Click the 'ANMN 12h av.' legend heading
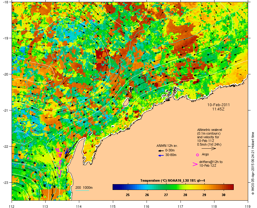This screenshot has width=257, height=208. tap(167, 146)
